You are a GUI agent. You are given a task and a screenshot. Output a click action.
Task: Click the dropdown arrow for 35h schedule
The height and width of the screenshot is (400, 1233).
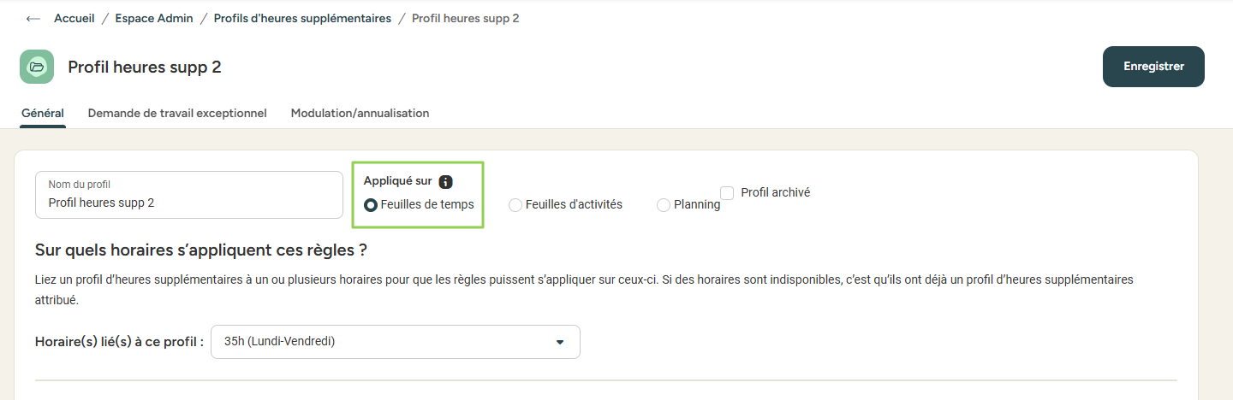point(560,342)
